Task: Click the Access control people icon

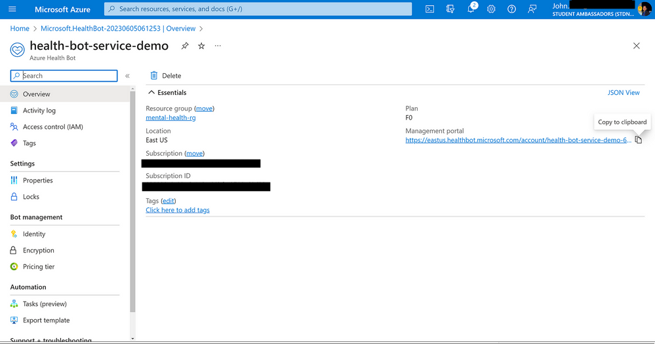Action: click(14, 127)
